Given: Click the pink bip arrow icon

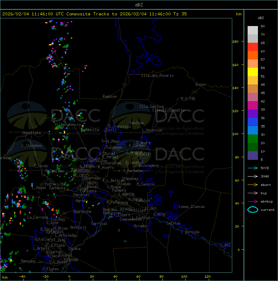Looking at the screenshot, I should (x=253, y=193).
